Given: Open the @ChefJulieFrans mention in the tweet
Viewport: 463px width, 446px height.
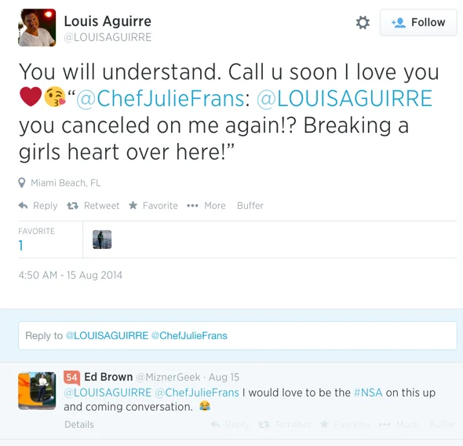Looking at the screenshot, I should 160,99.
